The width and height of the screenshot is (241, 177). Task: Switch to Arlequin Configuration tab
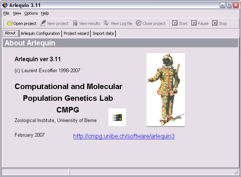40,33
